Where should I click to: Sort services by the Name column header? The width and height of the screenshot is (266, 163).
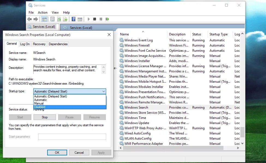coord(143,34)
